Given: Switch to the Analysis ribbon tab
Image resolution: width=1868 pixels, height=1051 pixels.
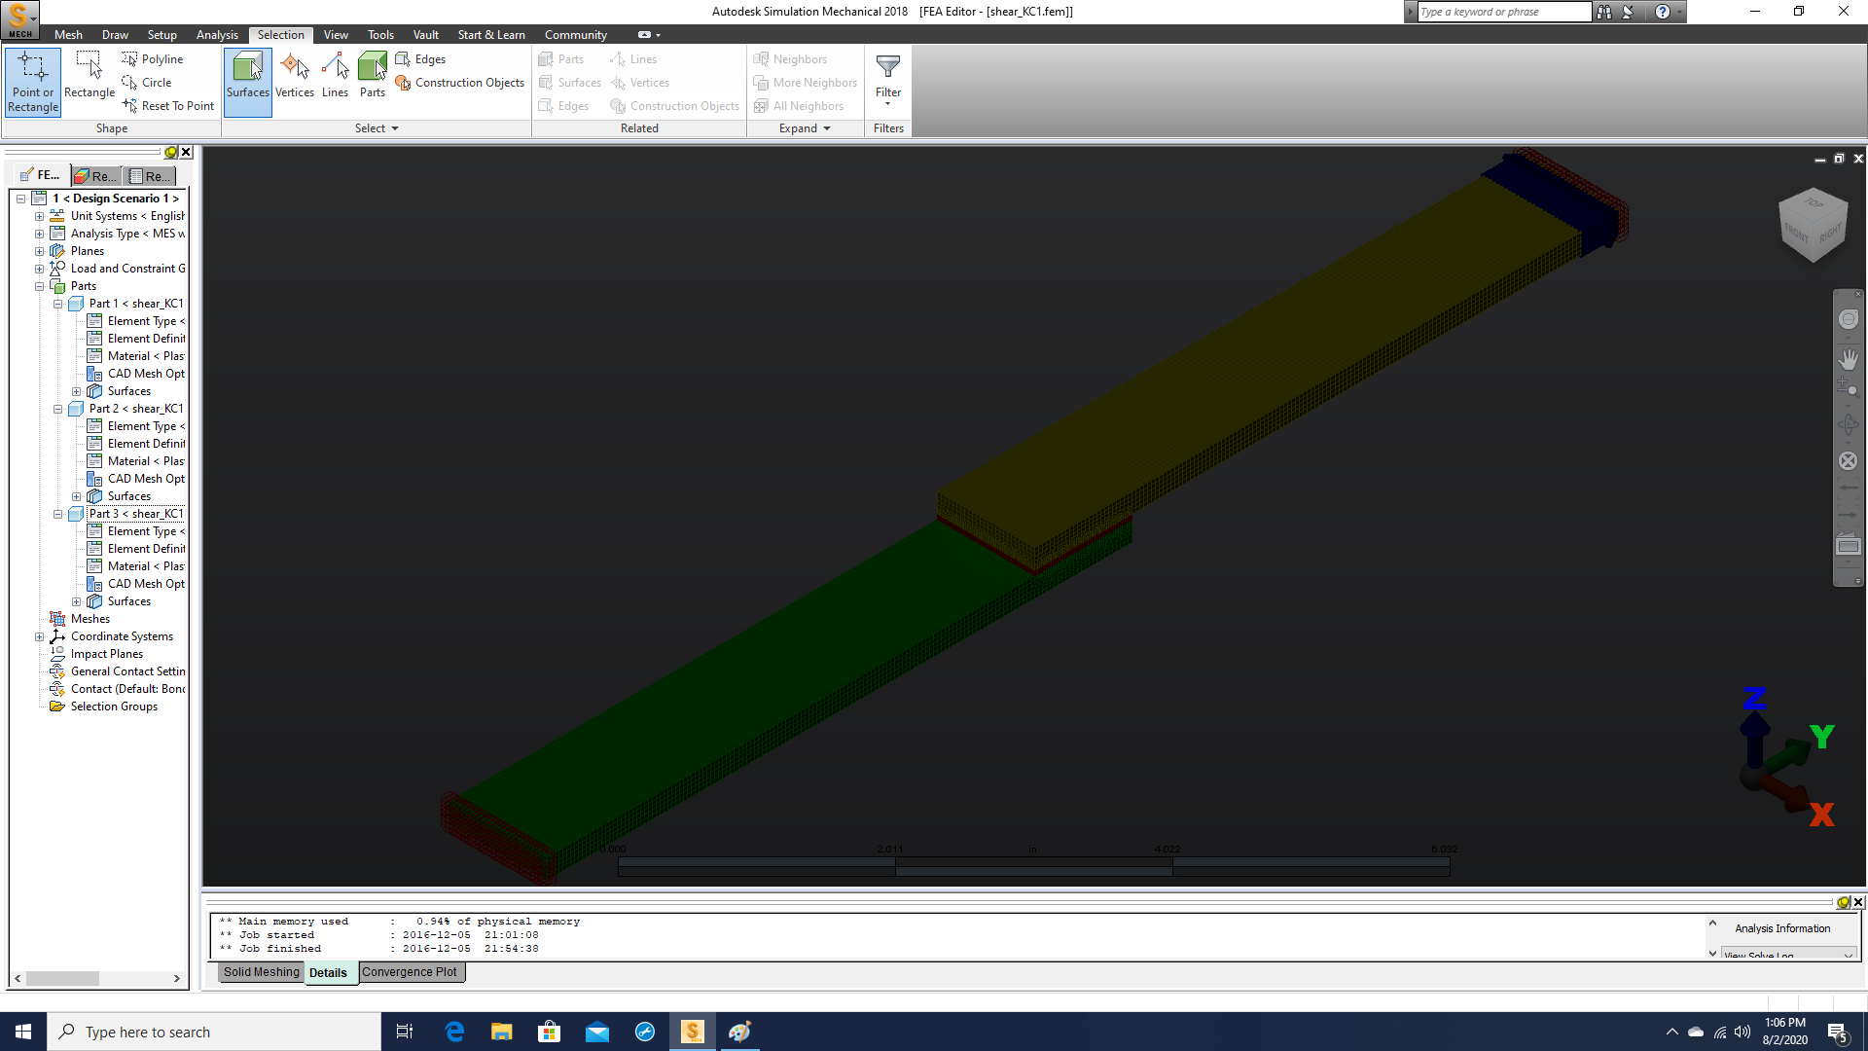Looking at the screenshot, I should tap(217, 34).
